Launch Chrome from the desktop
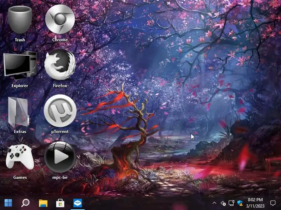 (60, 19)
